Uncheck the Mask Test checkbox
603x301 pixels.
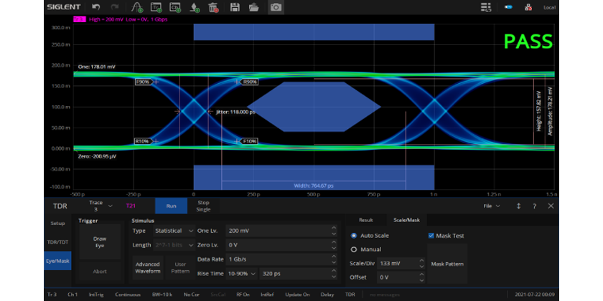click(431, 235)
